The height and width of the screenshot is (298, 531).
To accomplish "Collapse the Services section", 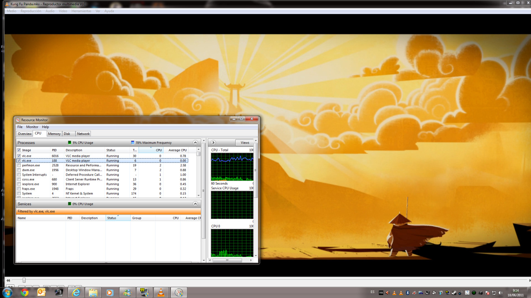I will (x=195, y=204).
